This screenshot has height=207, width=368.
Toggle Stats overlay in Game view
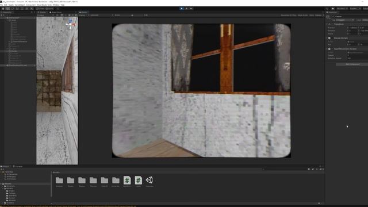tap(312, 16)
